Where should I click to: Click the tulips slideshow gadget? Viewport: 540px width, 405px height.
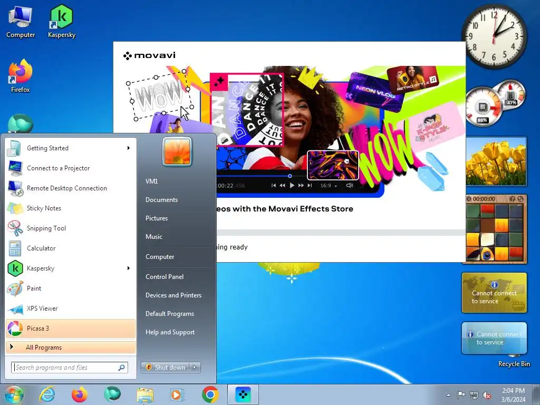click(x=496, y=161)
